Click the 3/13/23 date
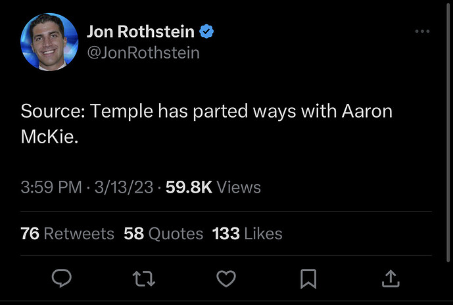The image size is (453, 305). click(x=124, y=187)
